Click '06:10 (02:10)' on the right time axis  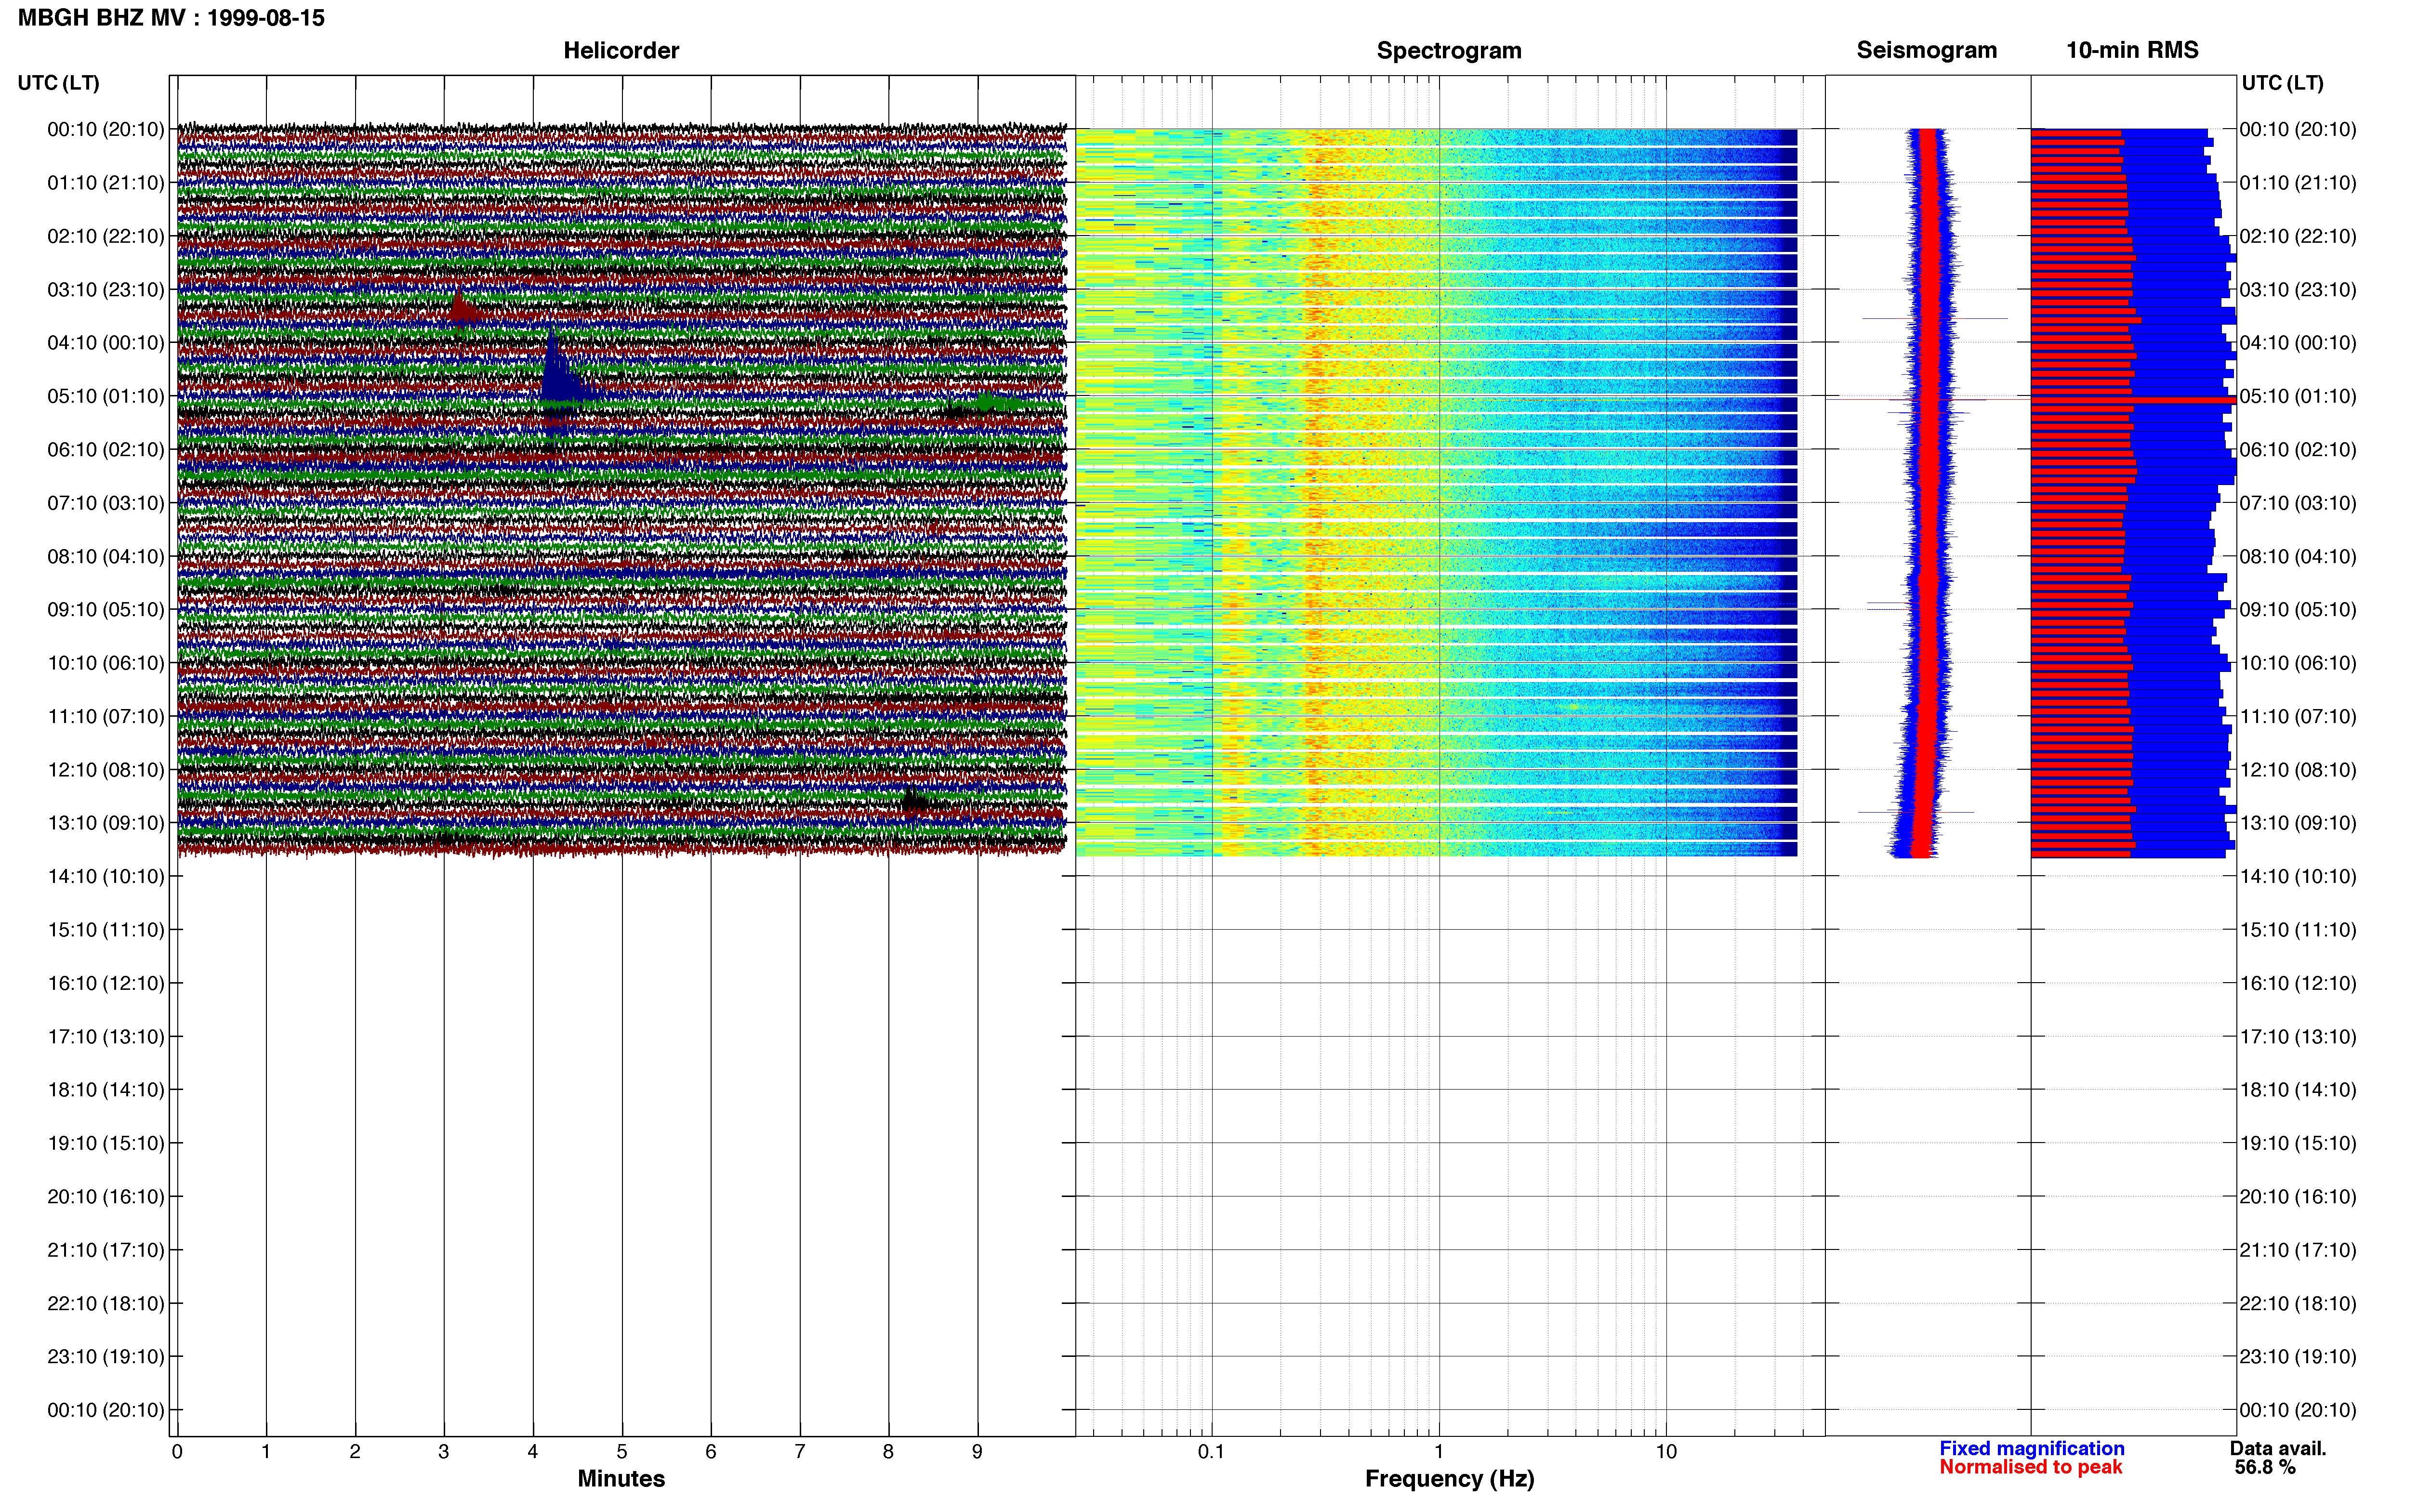click(2298, 450)
